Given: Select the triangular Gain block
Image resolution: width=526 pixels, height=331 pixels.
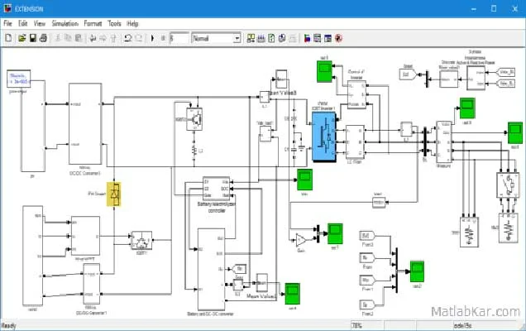Looking at the screenshot, I should click(x=300, y=240).
